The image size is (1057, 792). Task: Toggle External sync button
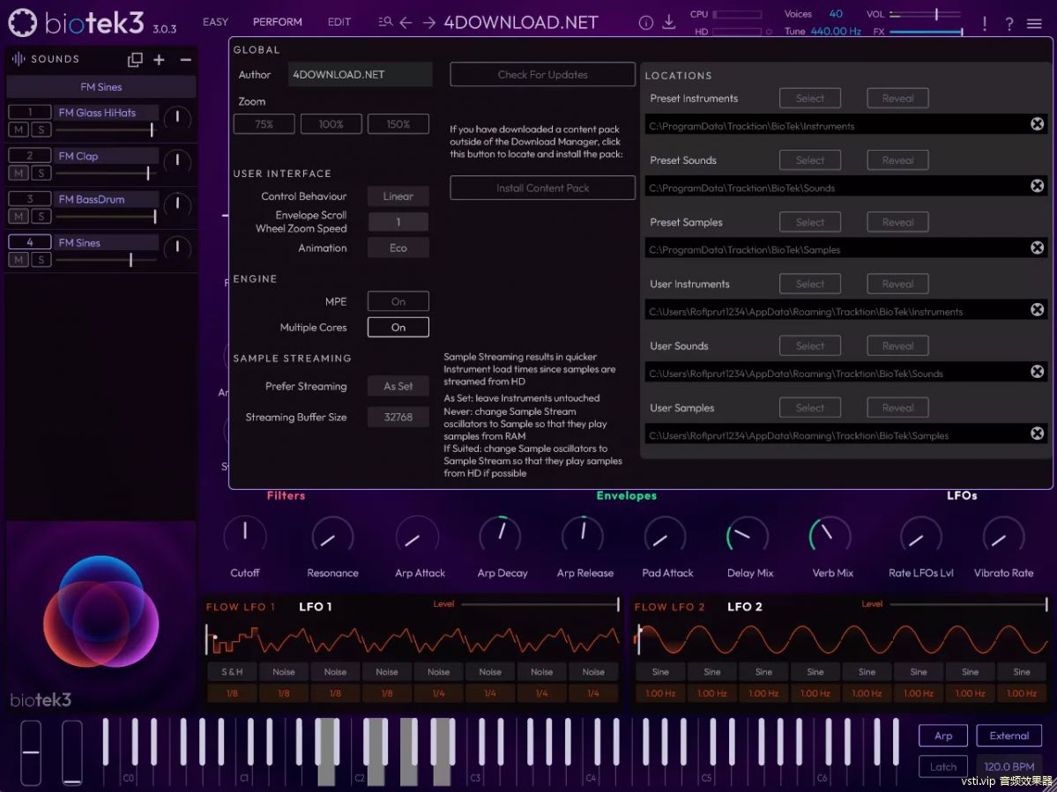1009,736
